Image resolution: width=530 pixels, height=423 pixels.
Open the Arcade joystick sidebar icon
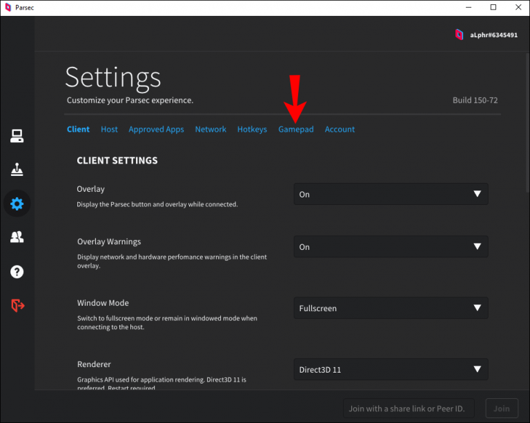pyautogui.click(x=17, y=170)
